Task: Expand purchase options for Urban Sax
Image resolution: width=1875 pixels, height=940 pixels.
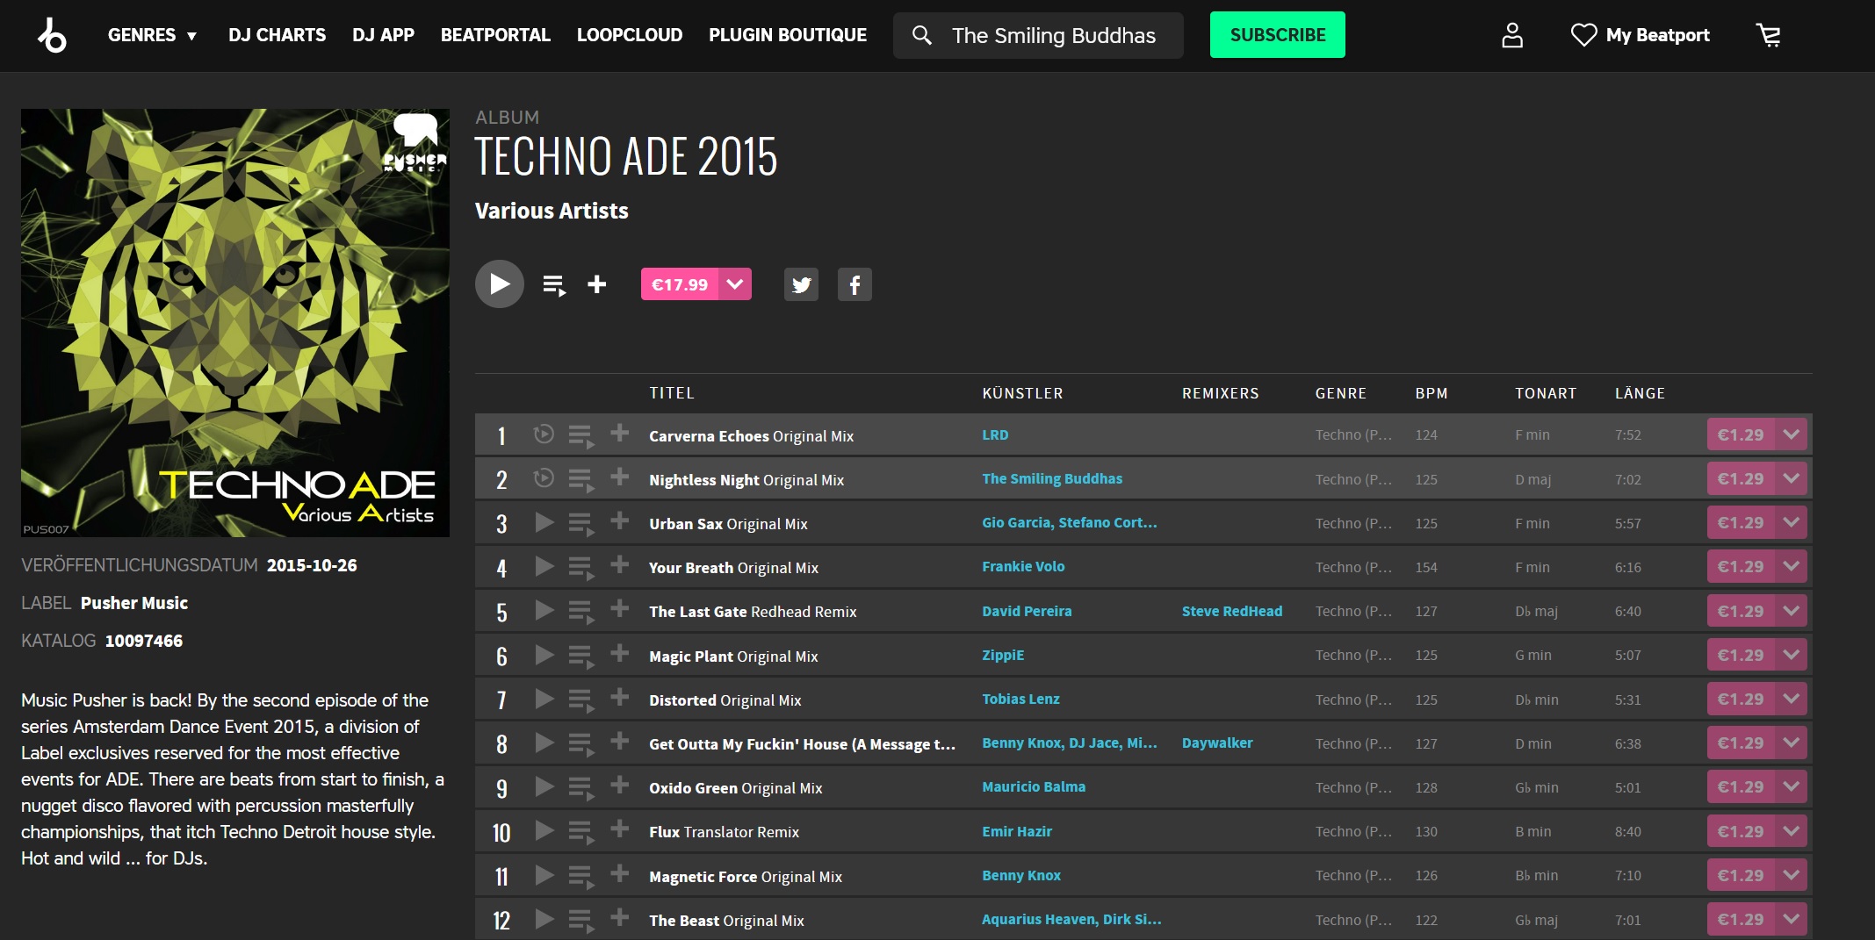Action: tap(1791, 522)
